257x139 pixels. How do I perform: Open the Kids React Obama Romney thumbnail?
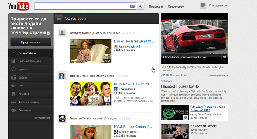point(90,94)
